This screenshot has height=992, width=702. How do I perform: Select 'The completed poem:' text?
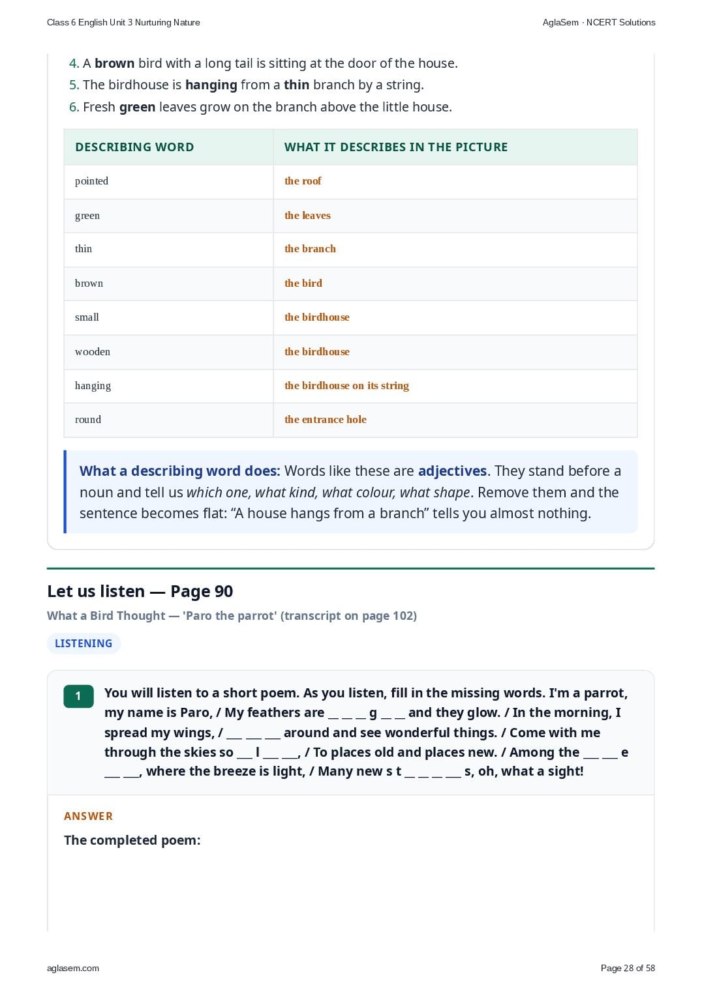click(x=132, y=840)
